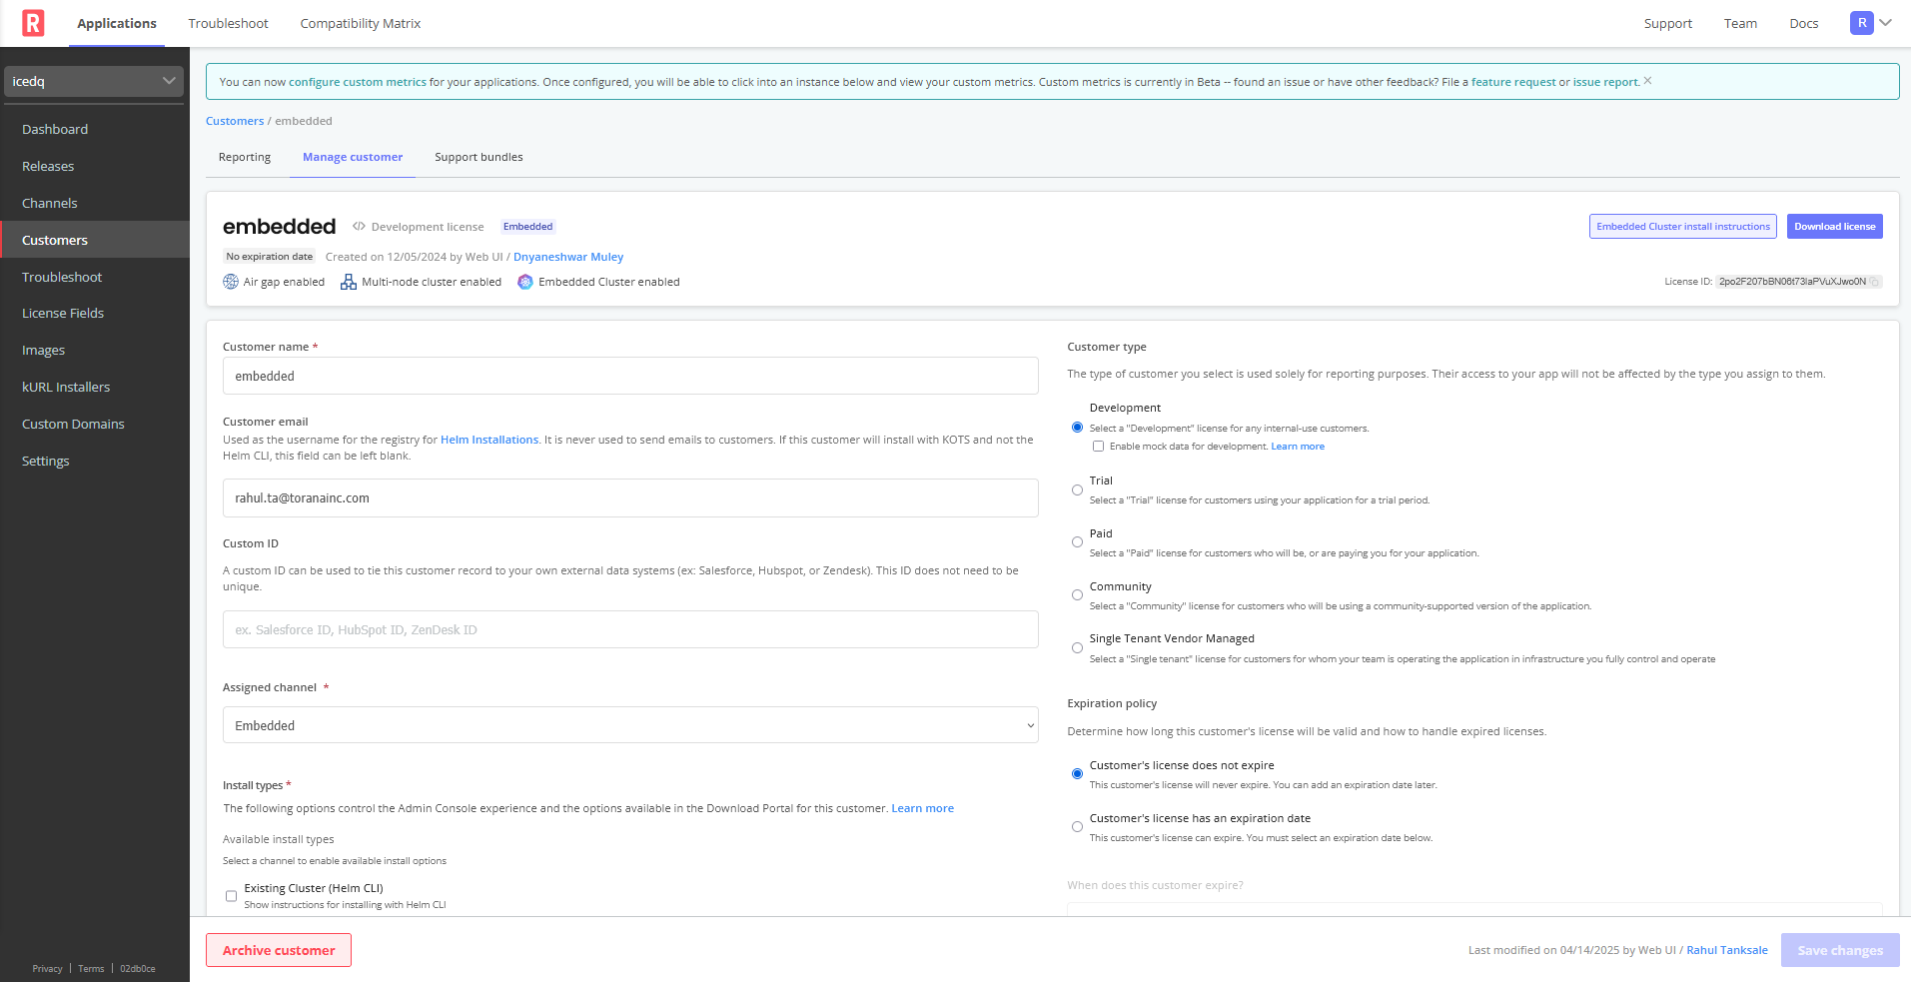Screen dimensions: 1911x982
Task: Dismiss the custom metrics banner with the X
Action: 1647,81
